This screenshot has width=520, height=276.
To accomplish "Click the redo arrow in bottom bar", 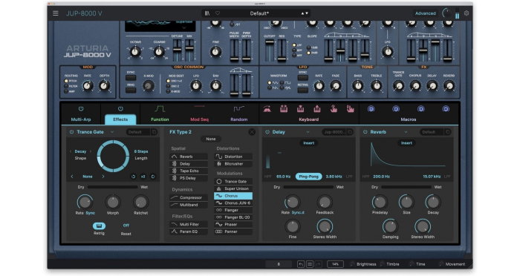I will pos(318,264).
